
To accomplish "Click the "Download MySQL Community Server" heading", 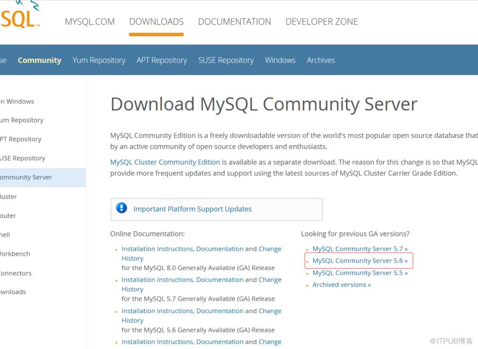I will point(264,104).
